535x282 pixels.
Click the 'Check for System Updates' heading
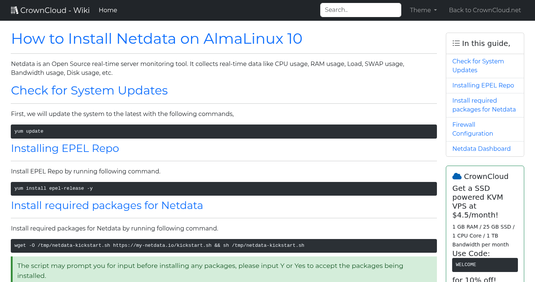(x=89, y=90)
